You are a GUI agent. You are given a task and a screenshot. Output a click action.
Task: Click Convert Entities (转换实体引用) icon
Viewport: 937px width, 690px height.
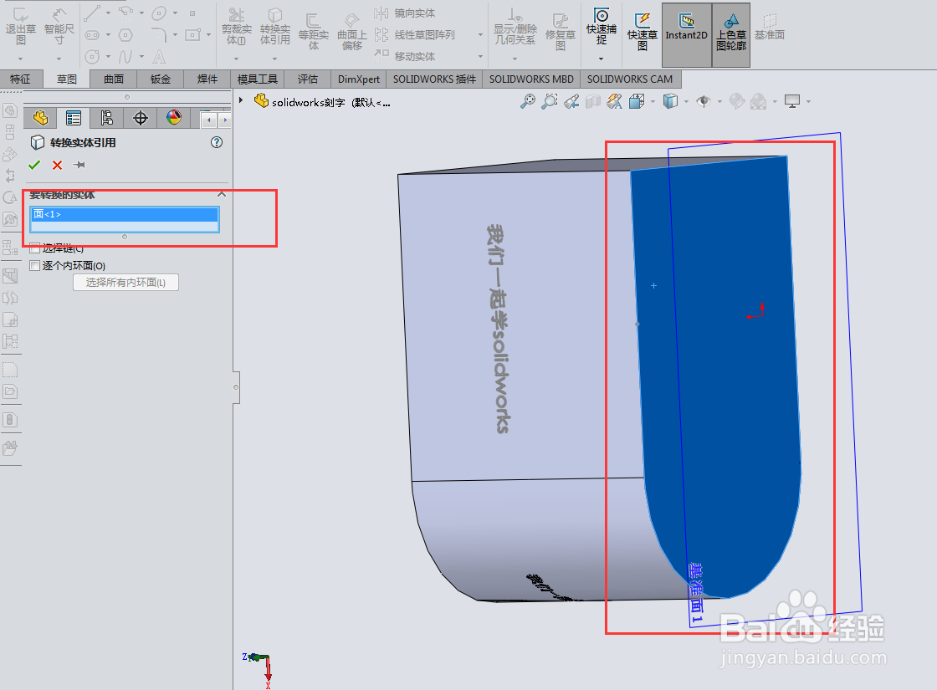tap(275, 14)
